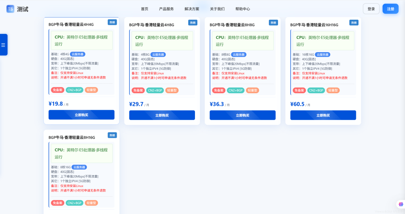405x214 pixels.
Task: Click 云服务器 tag in 8H16G card
Action: pos(79,167)
